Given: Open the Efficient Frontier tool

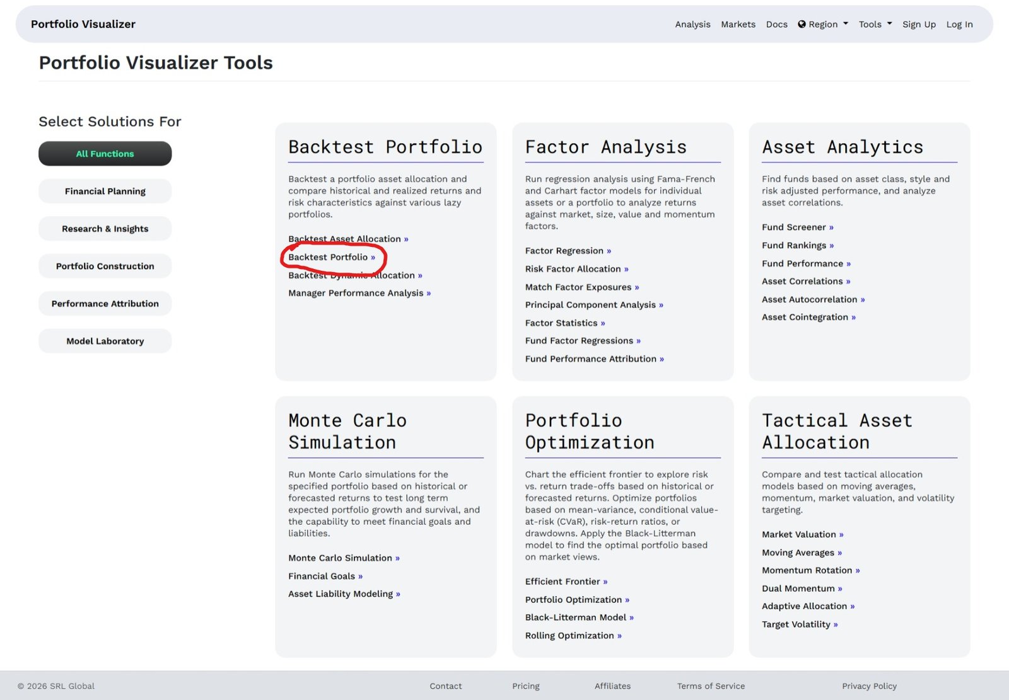Looking at the screenshot, I should (x=566, y=582).
